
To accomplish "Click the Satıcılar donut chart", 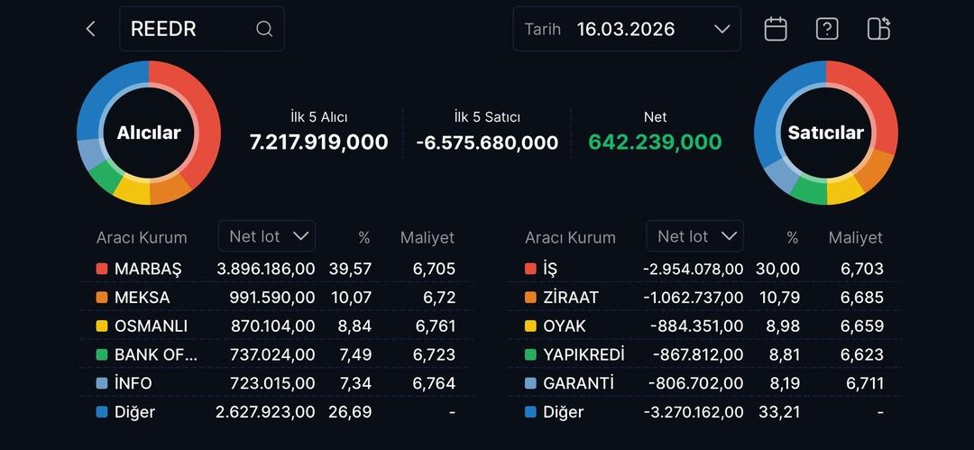I will tap(825, 133).
